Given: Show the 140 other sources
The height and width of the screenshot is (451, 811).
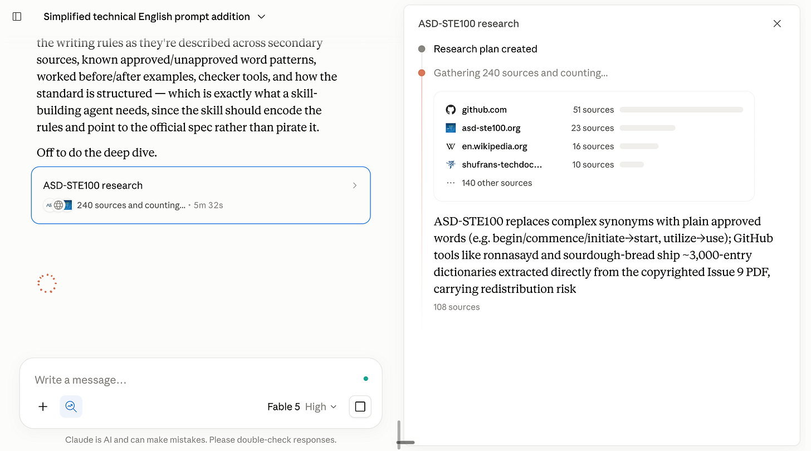Looking at the screenshot, I should pyautogui.click(x=497, y=183).
